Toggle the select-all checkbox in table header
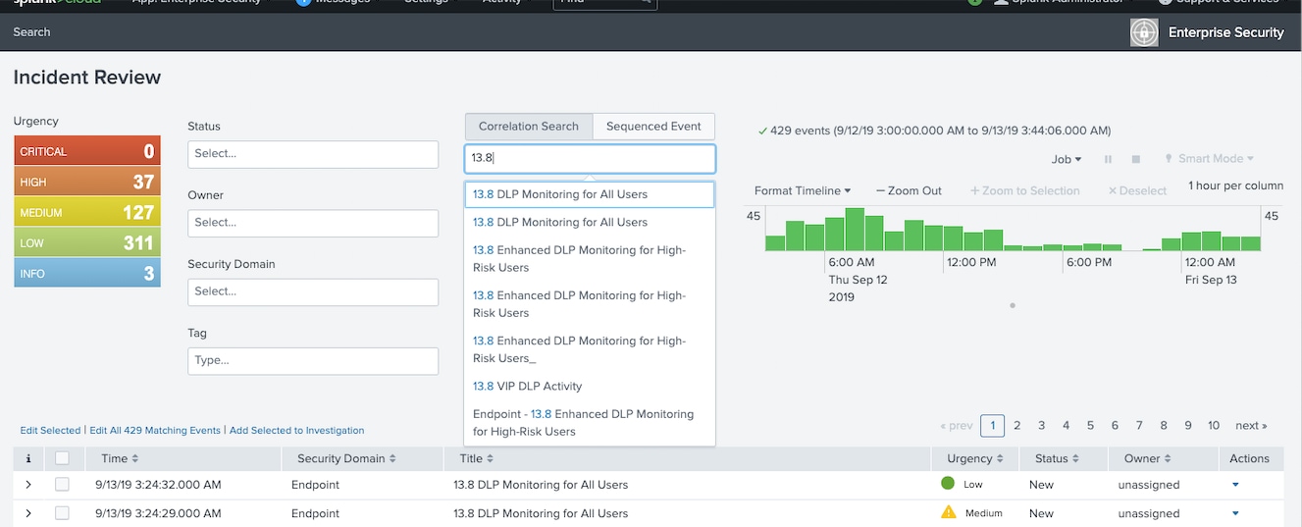 point(62,458)
